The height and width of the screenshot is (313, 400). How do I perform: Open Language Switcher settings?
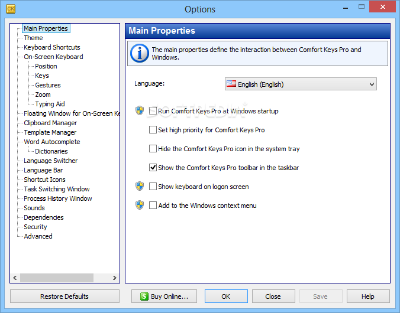[51, 161]
